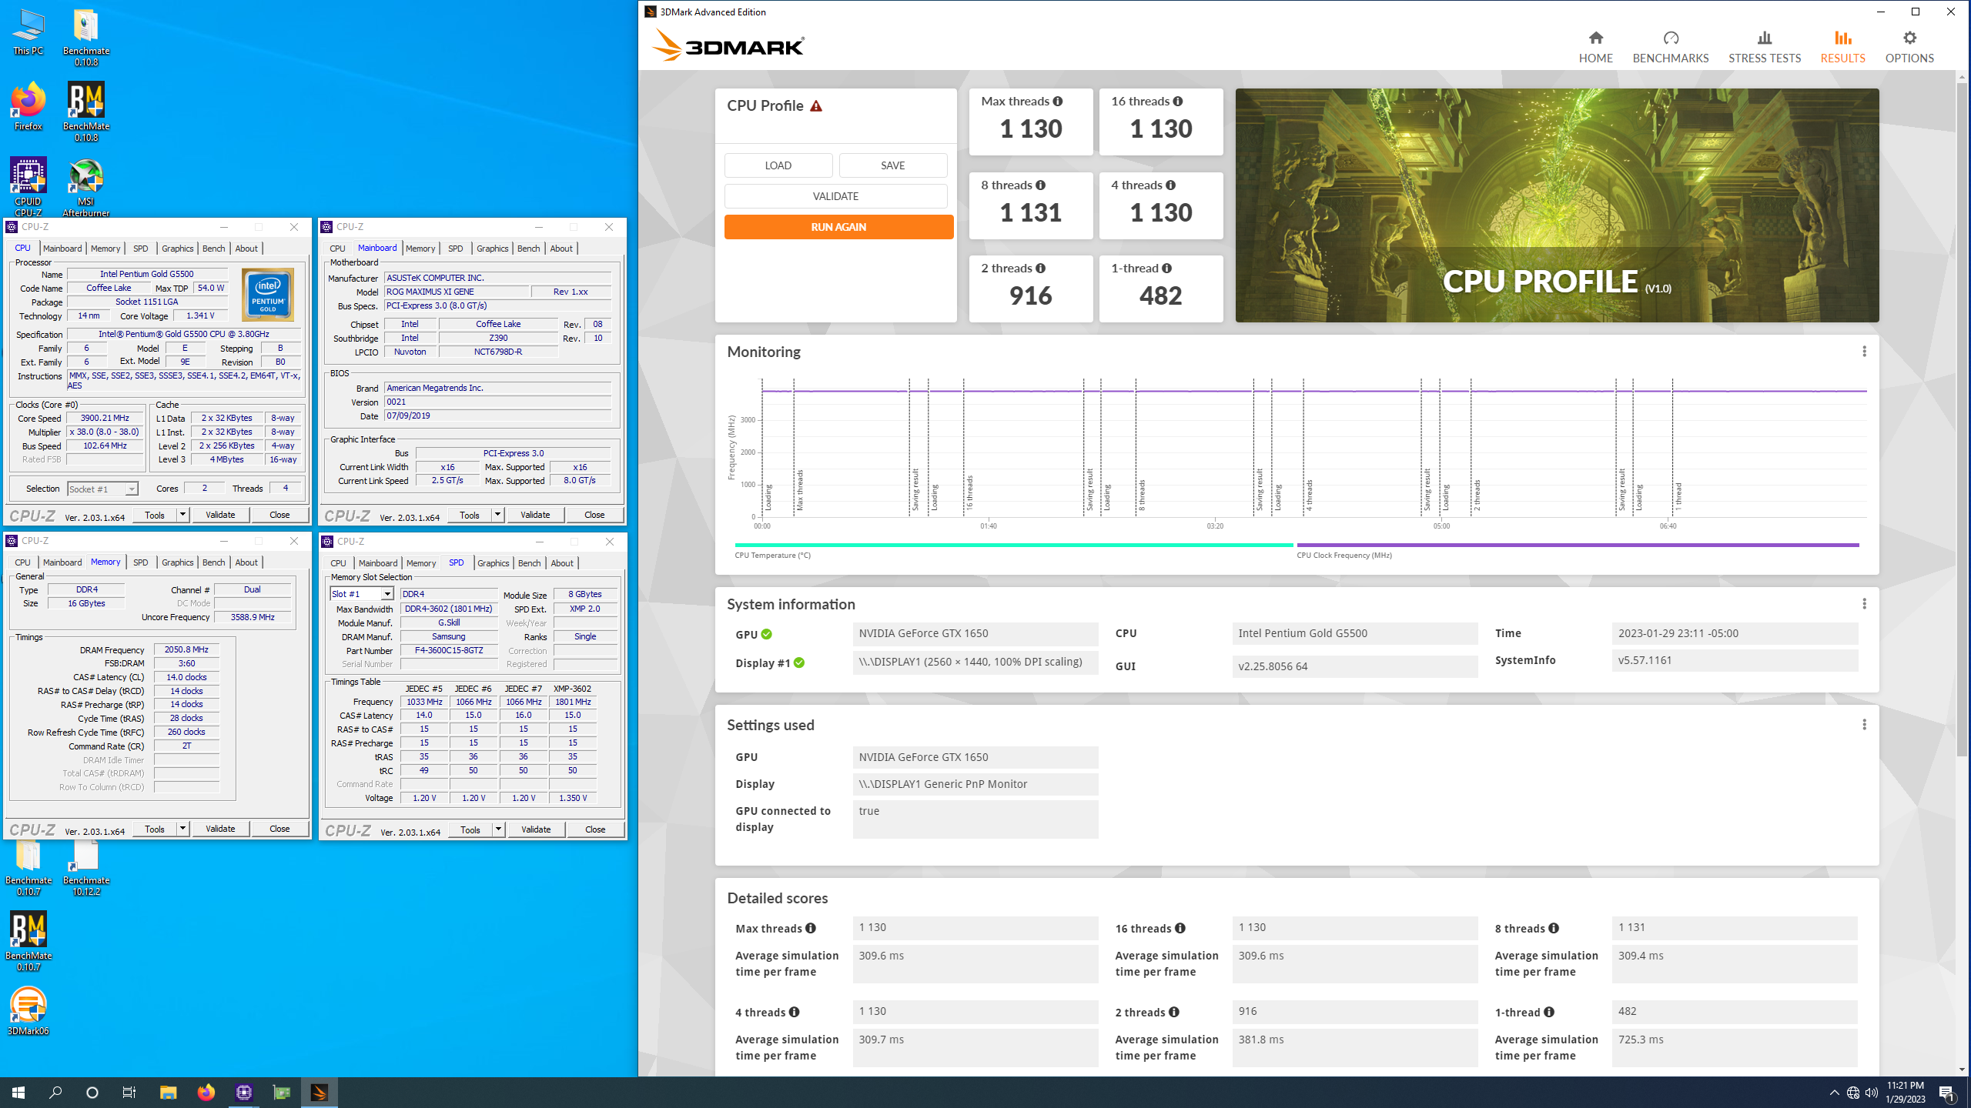Open the Results section icon
1971x1108 pixels.
1842,38
